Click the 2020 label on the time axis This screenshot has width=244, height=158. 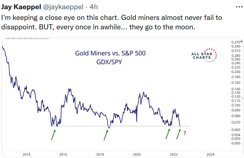pyautogui.click(x=137, y=154)
